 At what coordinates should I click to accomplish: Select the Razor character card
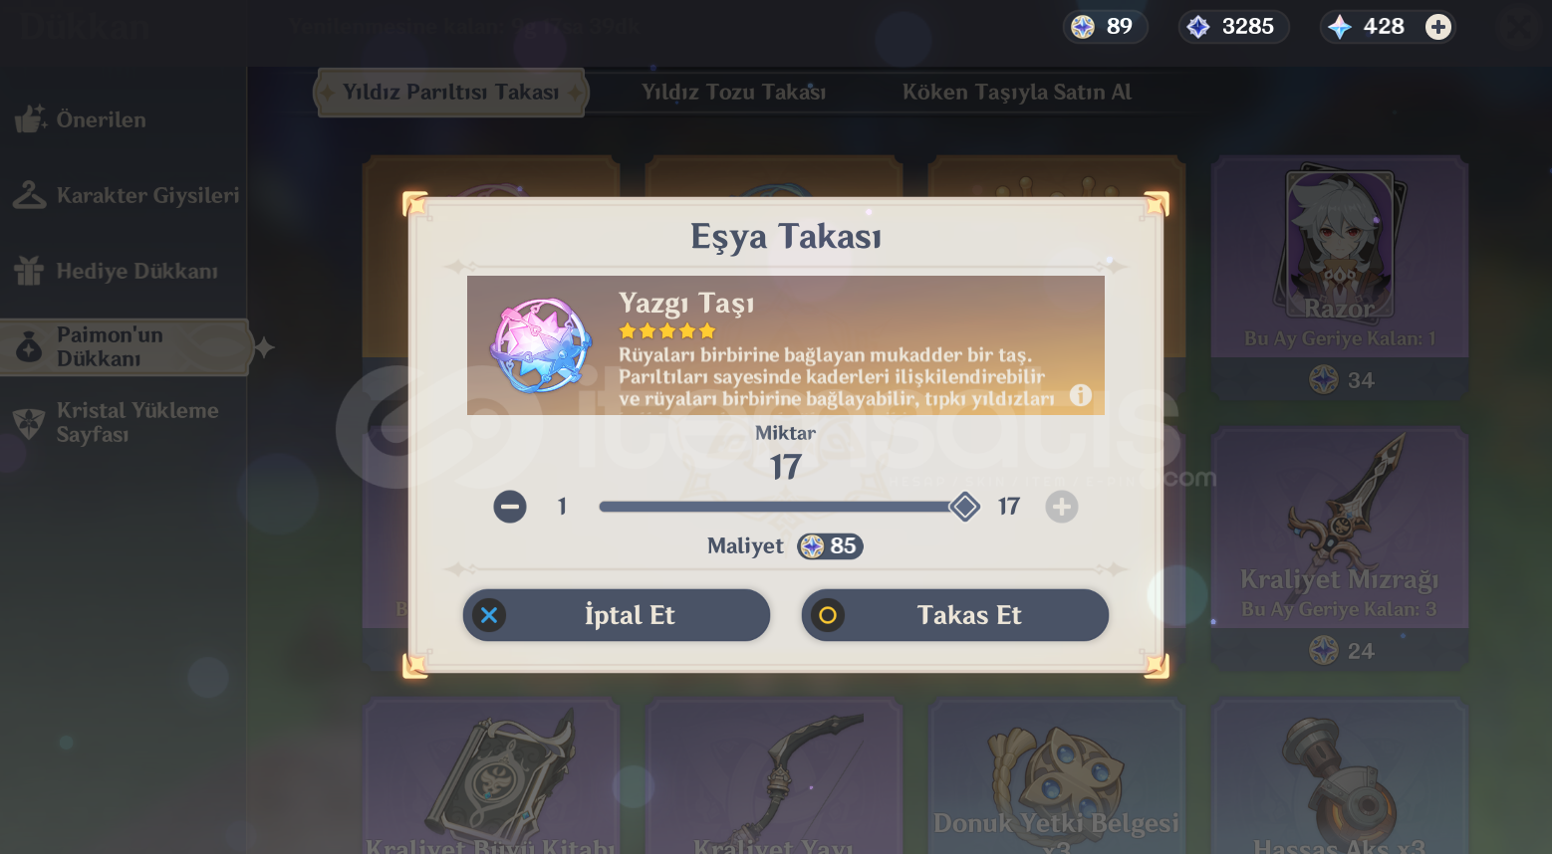click(x=1340, y=277)
